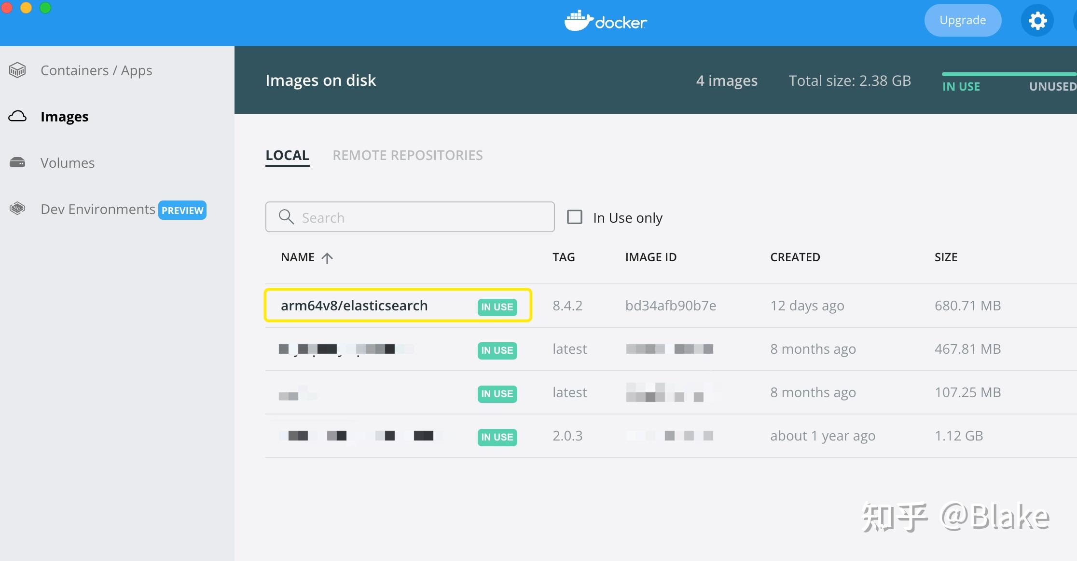Click the Upgrade button

[x=962, y=20]
